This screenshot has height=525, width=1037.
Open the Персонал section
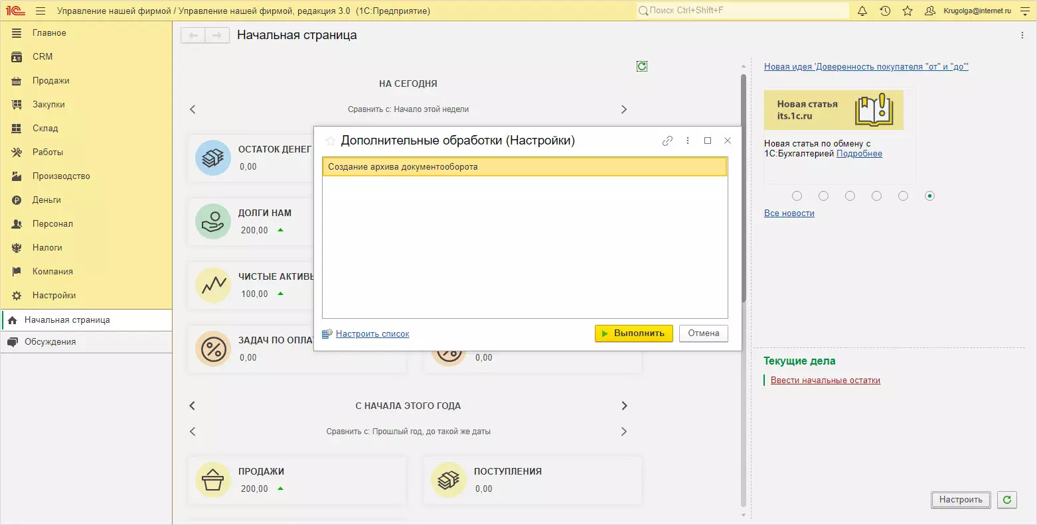coord(86,224)
